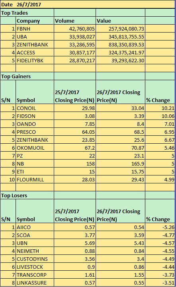Select ZENITHBANK value cell 838,350,839.53

pyautogui.click(x=120, y=45)
